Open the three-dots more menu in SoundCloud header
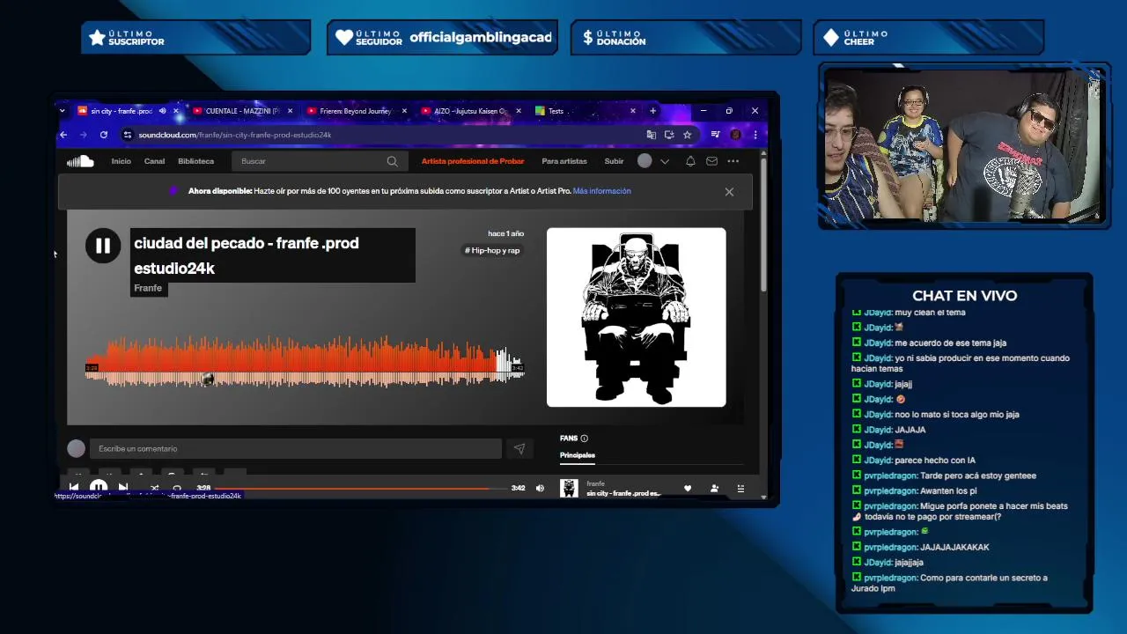 click(733, 161)
